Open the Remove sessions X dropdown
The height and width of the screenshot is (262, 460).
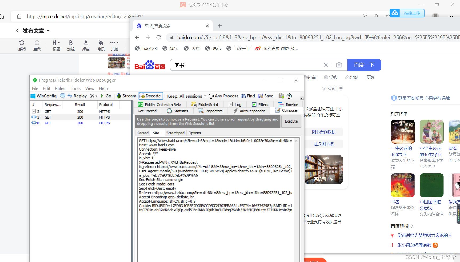pos(94,96)
